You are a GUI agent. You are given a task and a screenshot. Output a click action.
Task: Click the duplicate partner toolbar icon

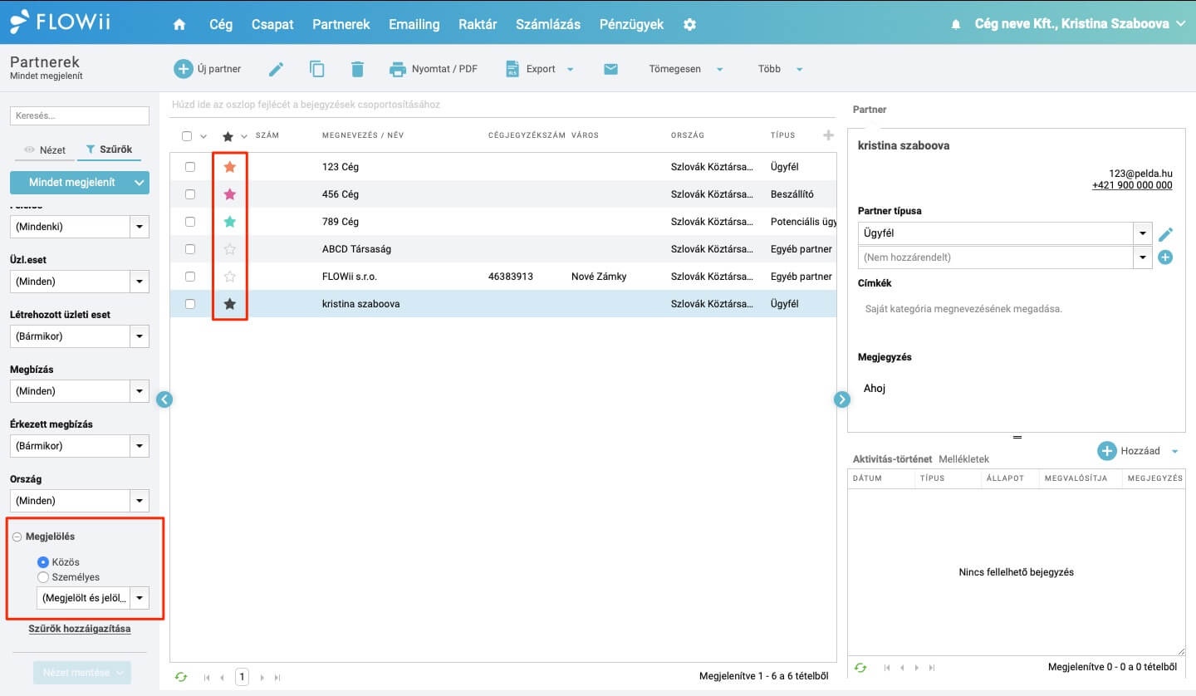(x=316, y=69)
